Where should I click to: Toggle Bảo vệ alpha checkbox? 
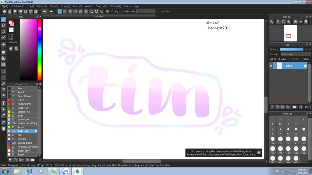[x=271, y=59]
